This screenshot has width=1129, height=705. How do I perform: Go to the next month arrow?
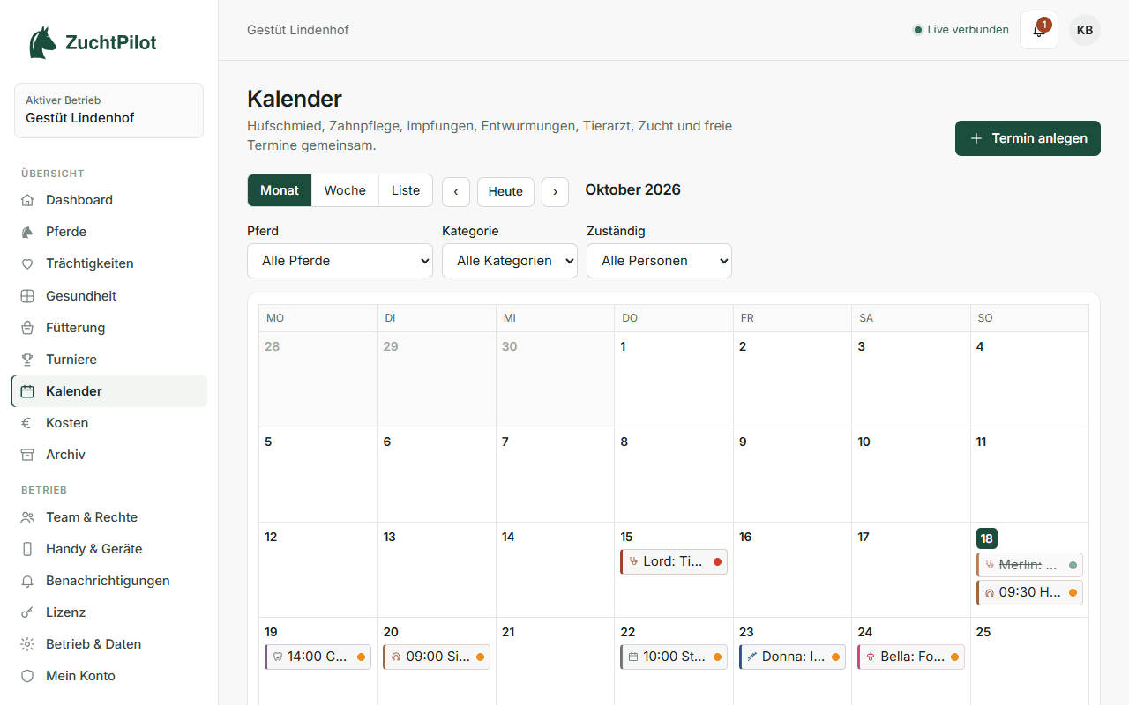[x=555, y=191]
